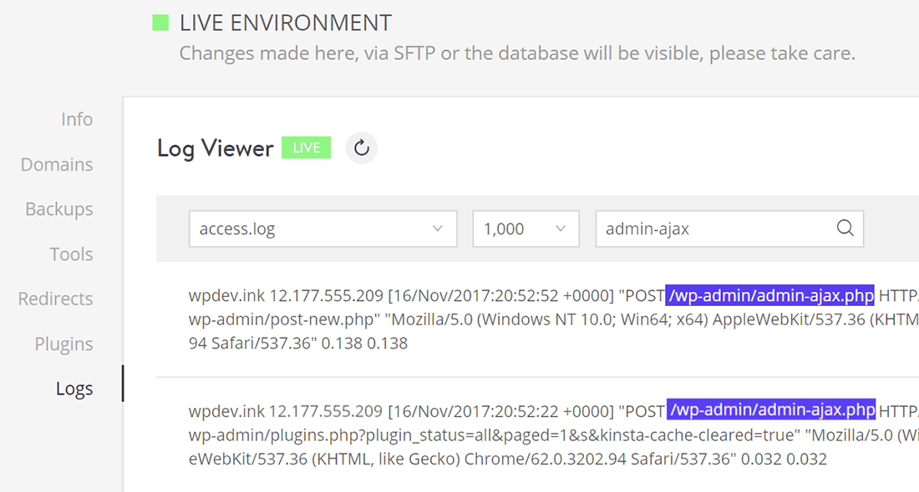
Task: Open the Backups section in the sidebar
Action: tap(58, 208)
